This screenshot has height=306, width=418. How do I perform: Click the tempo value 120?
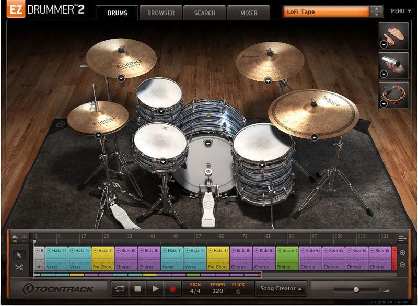click(217, 291)
